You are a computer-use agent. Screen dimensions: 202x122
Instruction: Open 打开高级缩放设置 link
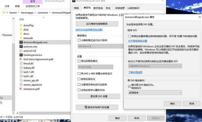[x=138, y=41]
